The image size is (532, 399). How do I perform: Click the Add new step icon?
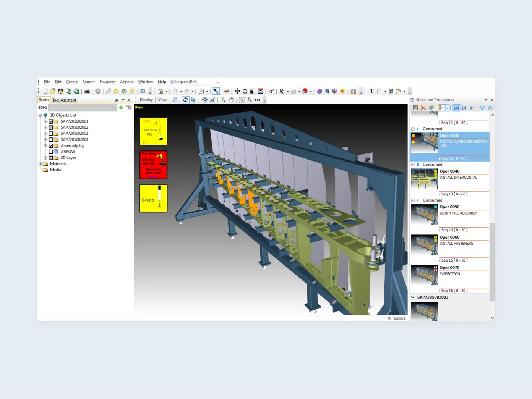click(415, 108)
